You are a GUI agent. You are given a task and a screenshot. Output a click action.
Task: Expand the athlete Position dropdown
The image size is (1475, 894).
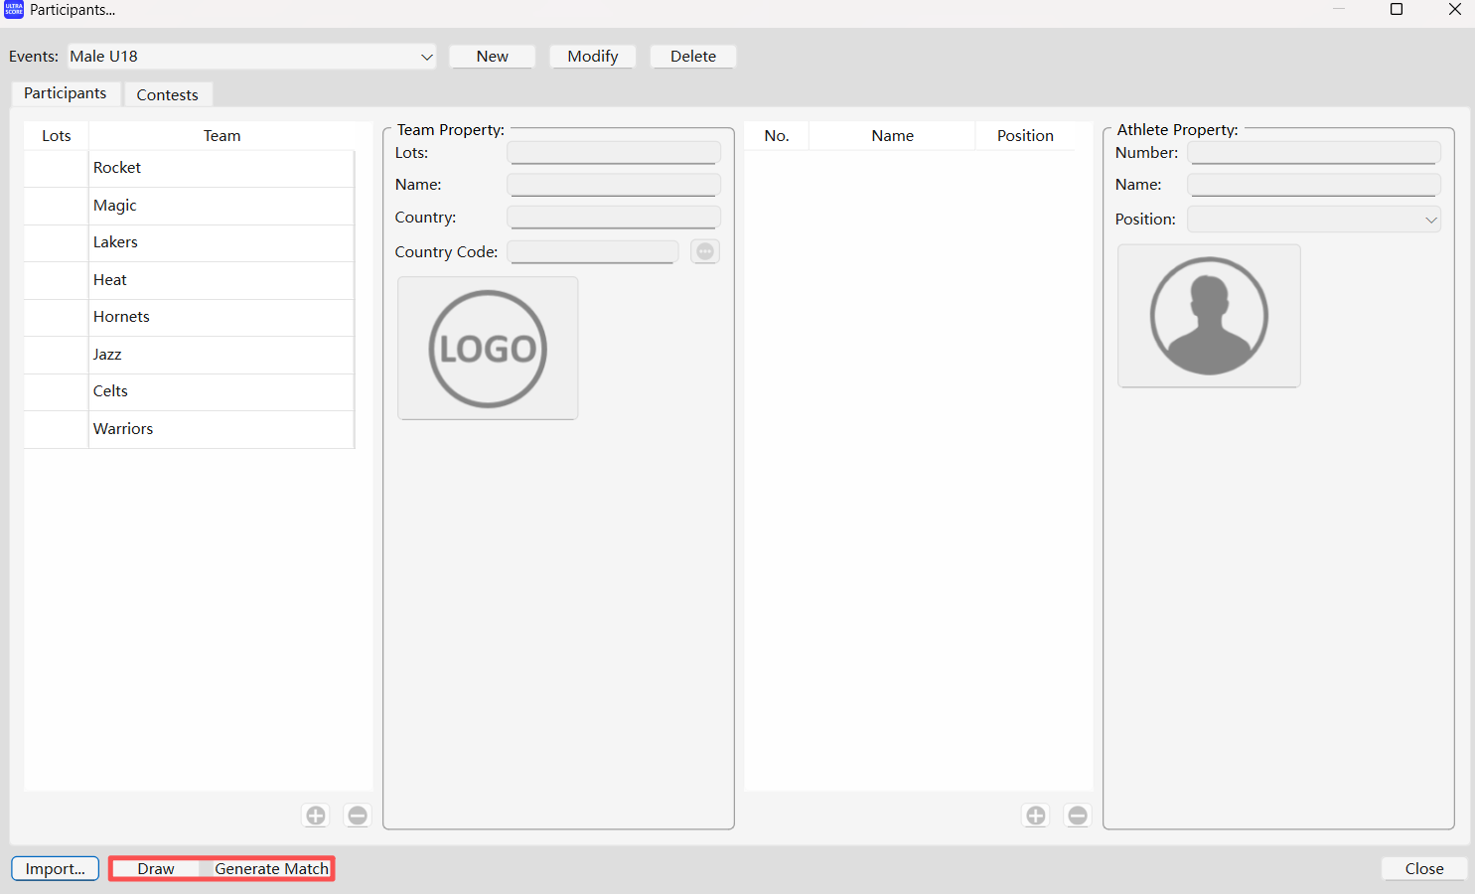point(1314,220)
